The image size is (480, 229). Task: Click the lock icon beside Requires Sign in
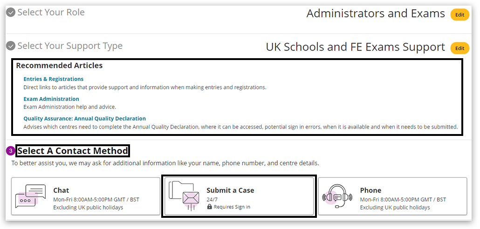click(210, 207)
